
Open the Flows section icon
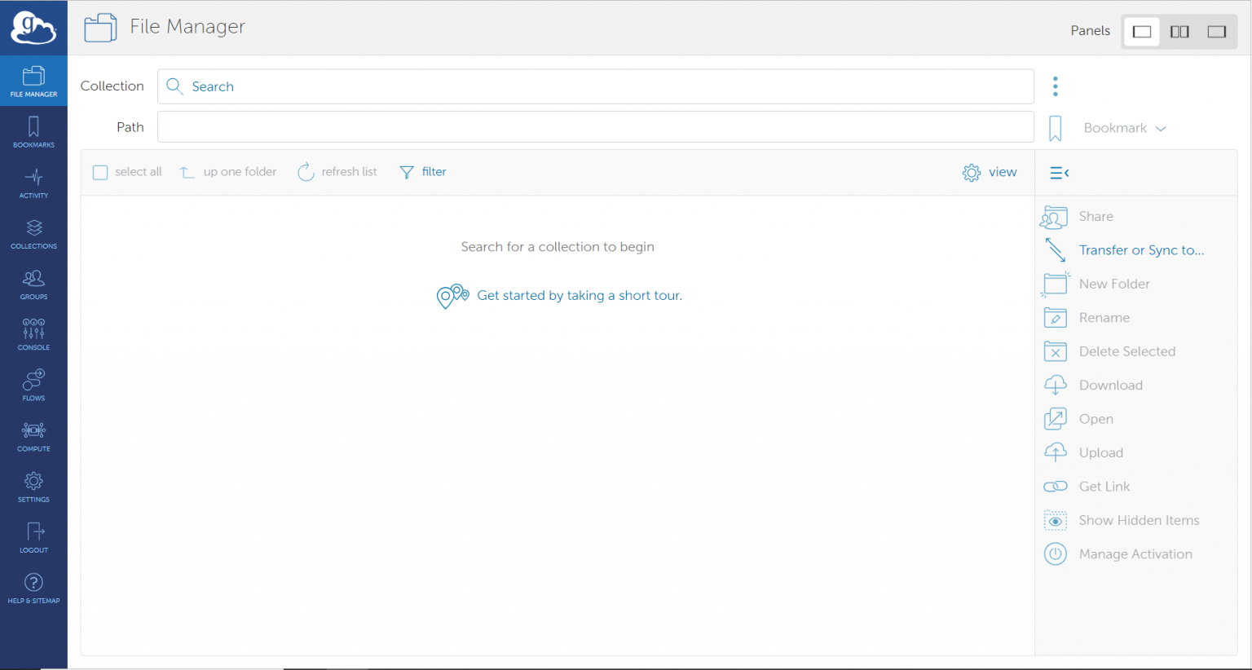tap(33, 385)
